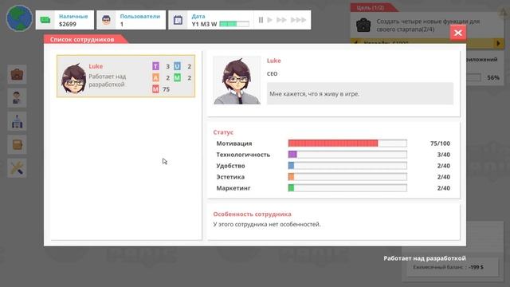The height and width of the screenshot is (287, 510).
Task: Click the green M skill icon
Action: click(177, 78)
